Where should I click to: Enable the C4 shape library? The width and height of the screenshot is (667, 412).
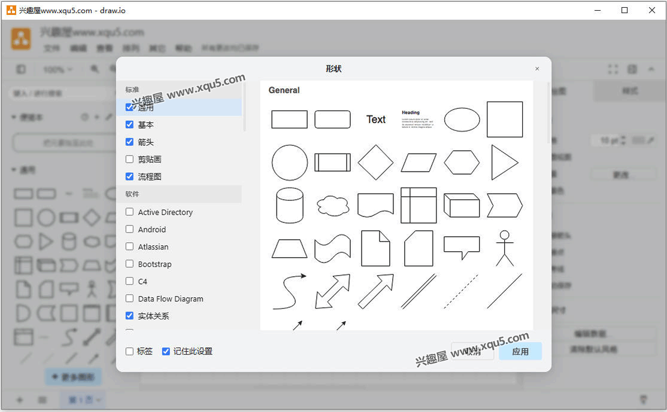(x=129, y=281)
